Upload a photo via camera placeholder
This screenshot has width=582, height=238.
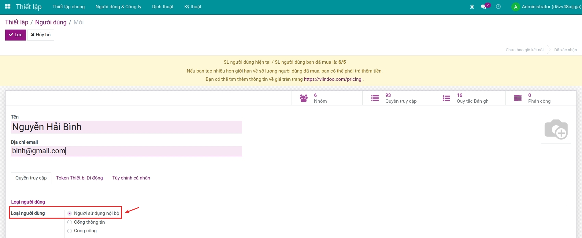[x=556, y=129]
